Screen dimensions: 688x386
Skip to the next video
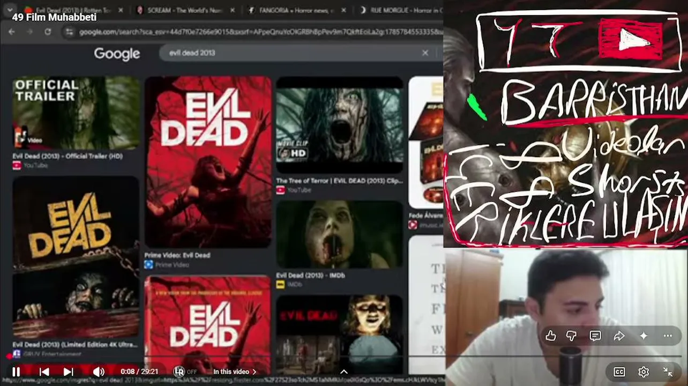pyautogui.click(x=68, y=372)
